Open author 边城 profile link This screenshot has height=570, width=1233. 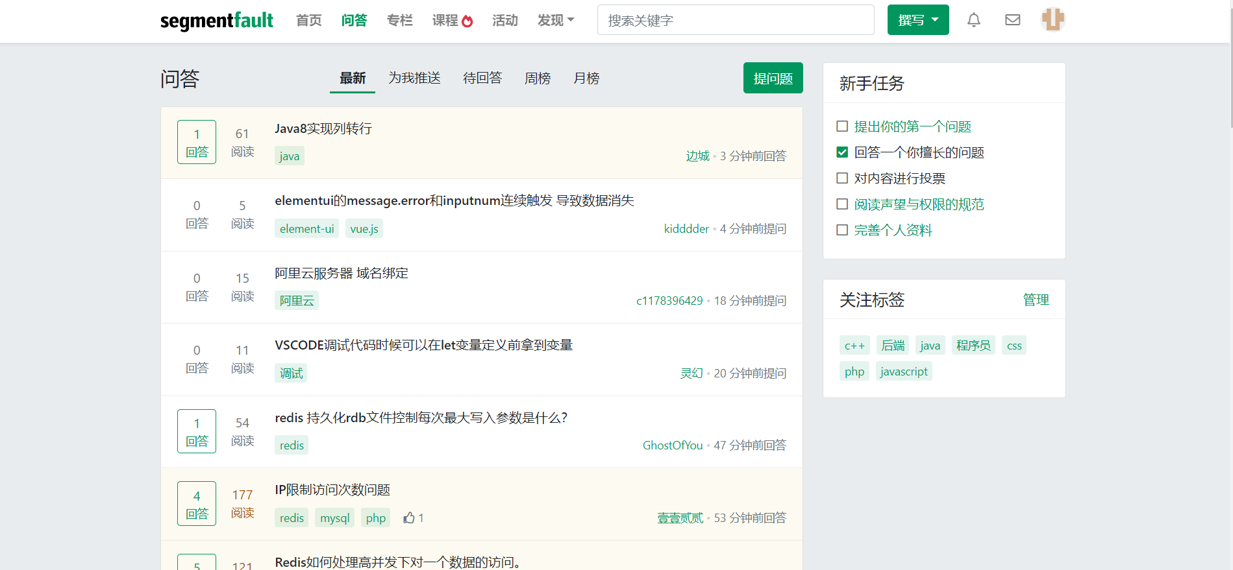point(698,156)
